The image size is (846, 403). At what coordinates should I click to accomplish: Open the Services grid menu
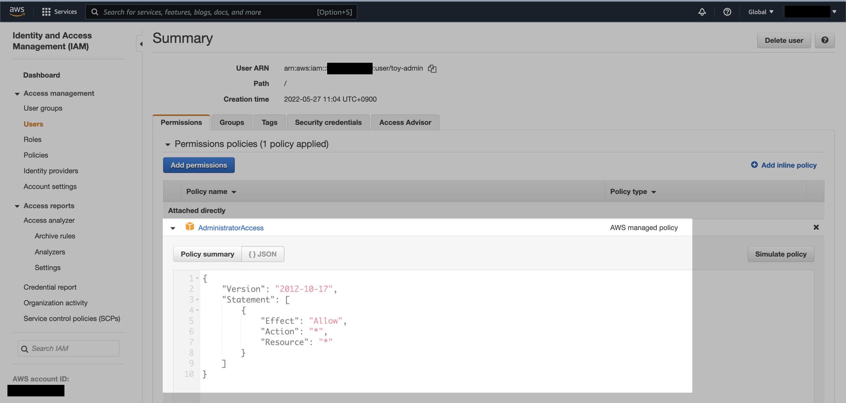[x=59, y=12]
